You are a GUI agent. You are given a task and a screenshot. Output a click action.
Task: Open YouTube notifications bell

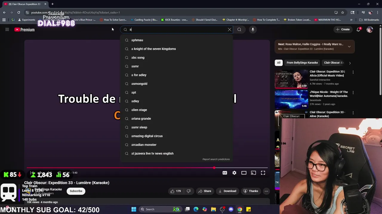click(x=358, y=29)
